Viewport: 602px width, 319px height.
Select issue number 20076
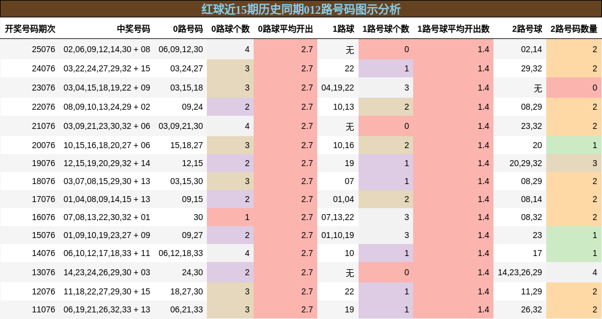[43, 145]
